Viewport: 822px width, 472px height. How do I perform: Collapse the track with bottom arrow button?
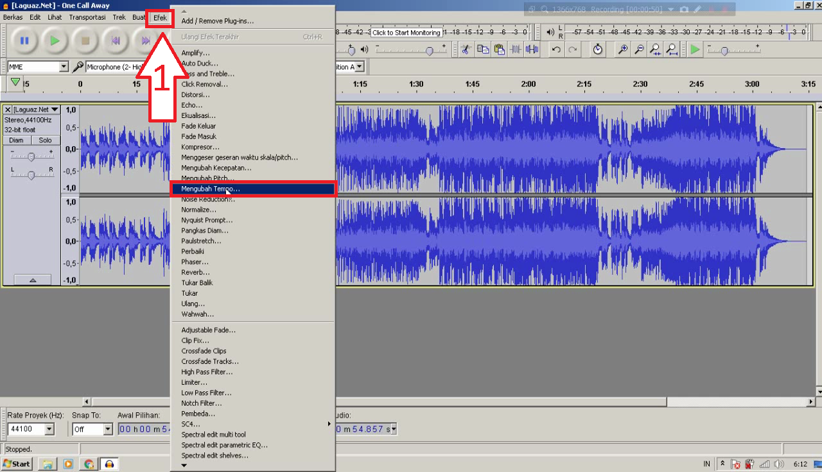(32, 280)
